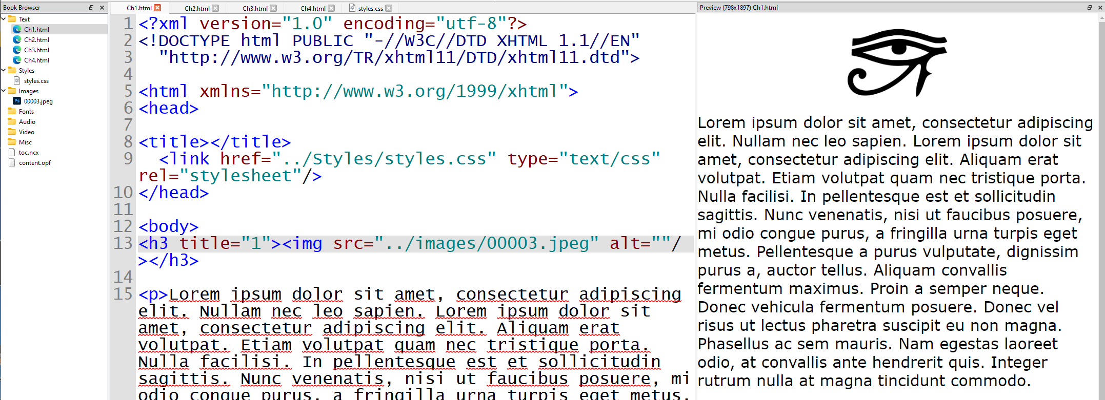Click the xmlns URL on line 5
This screenshot has width=1105, height=400.
415,91
